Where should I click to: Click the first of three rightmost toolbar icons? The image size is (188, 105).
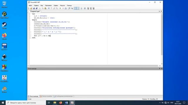88,8
